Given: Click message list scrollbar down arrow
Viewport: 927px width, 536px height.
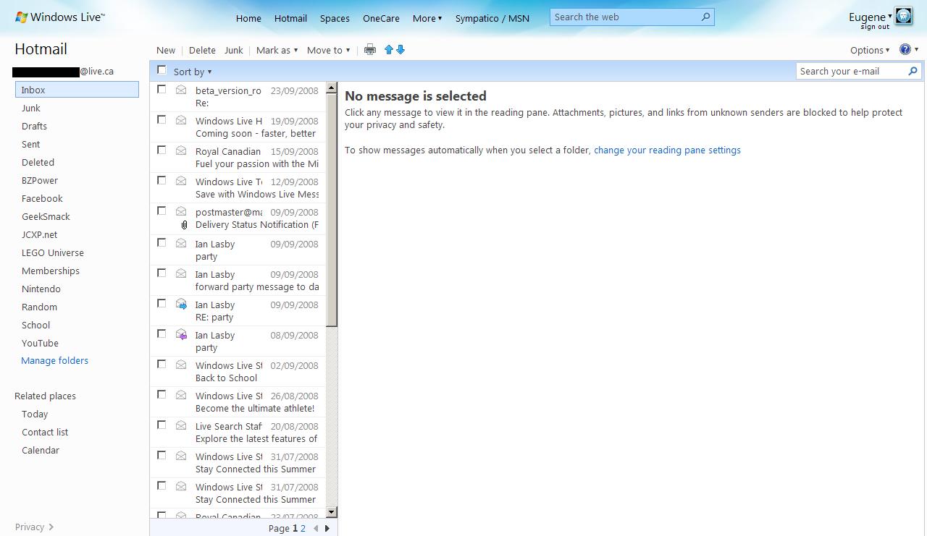Looking at the screenshot, I should pos(332,512).
